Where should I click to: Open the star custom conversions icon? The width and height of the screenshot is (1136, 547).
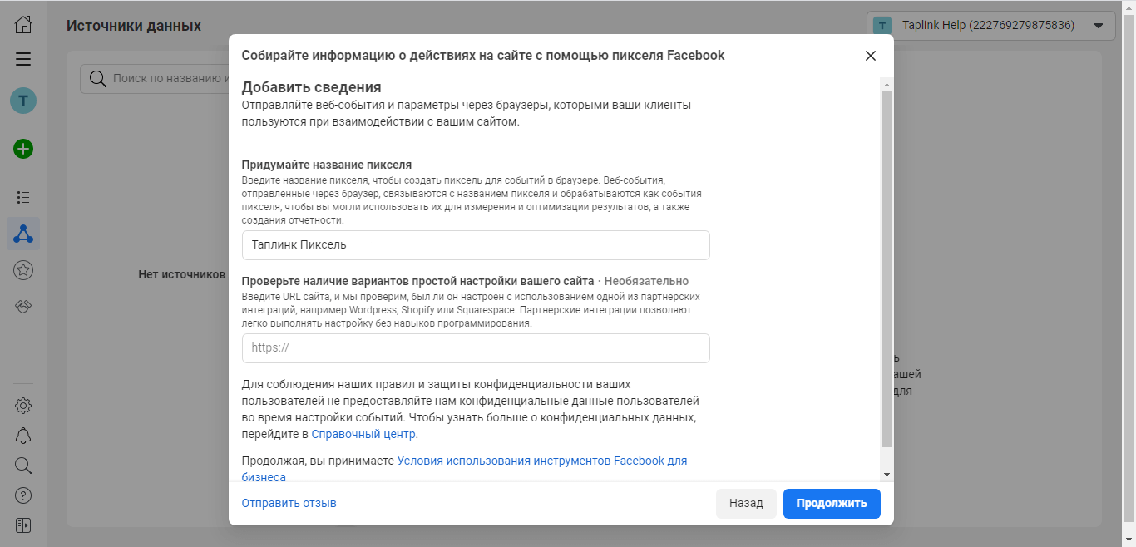point(23,270)
